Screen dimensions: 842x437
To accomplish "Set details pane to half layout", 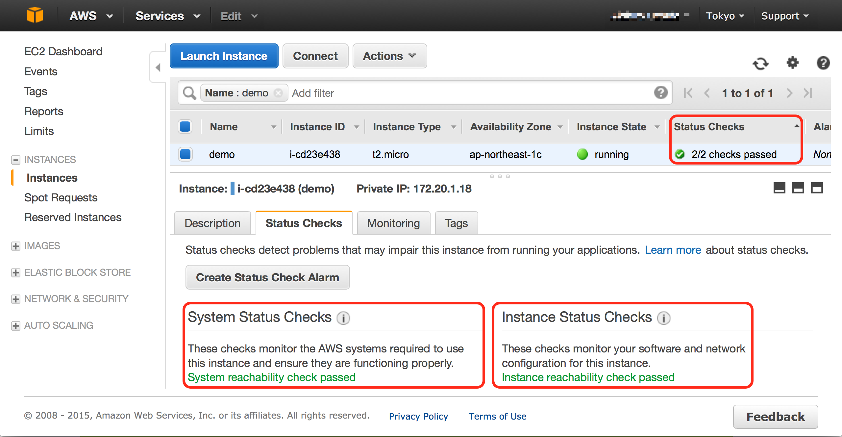I will point(798,188).
